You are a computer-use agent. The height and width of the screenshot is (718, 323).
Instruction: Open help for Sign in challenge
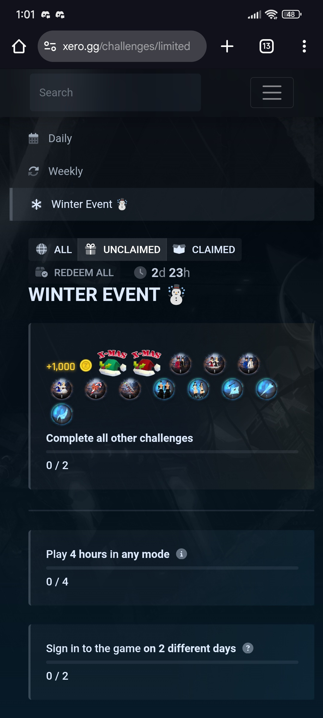pyautogui.click(x=248, y=648)
